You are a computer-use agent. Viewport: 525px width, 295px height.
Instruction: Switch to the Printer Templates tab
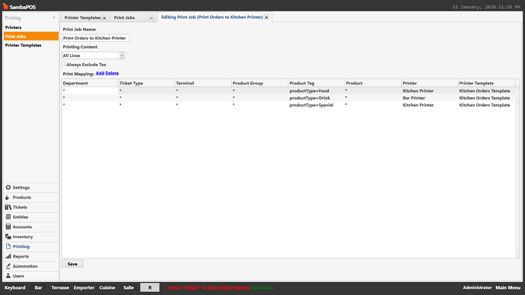(82, 17)
